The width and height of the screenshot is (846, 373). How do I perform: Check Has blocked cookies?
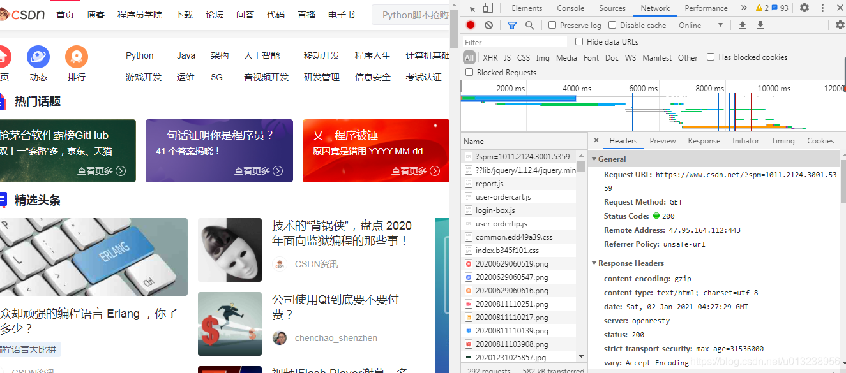click(x=711, y=57)
